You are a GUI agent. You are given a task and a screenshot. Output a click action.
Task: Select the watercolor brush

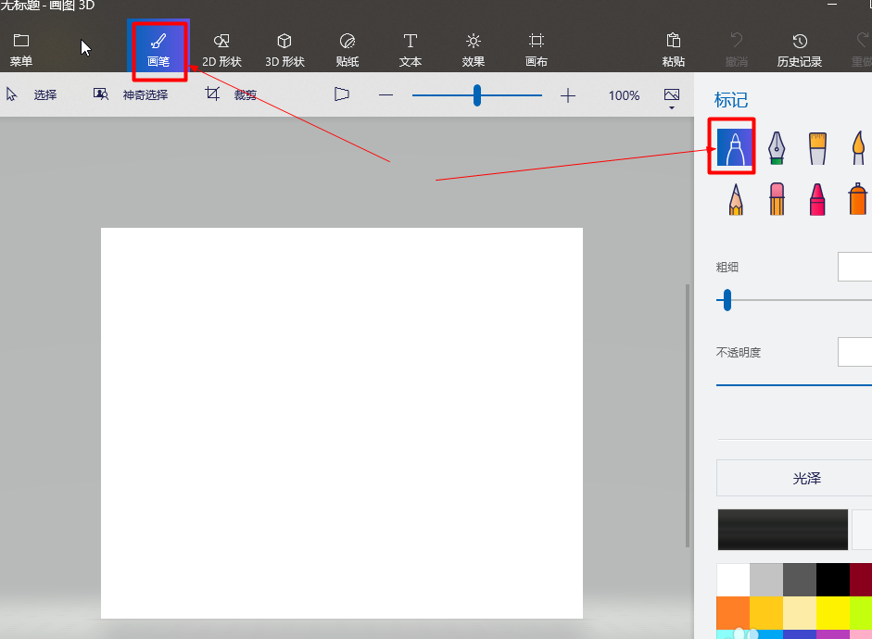coord(859,148)
